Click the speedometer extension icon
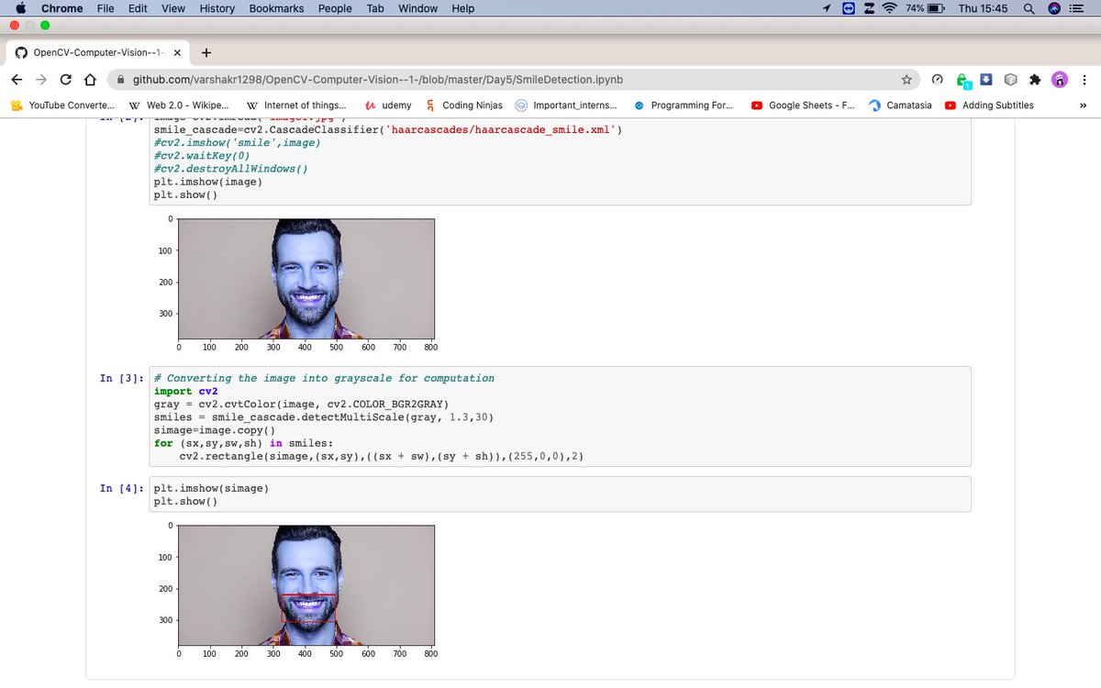 (937, 80)
